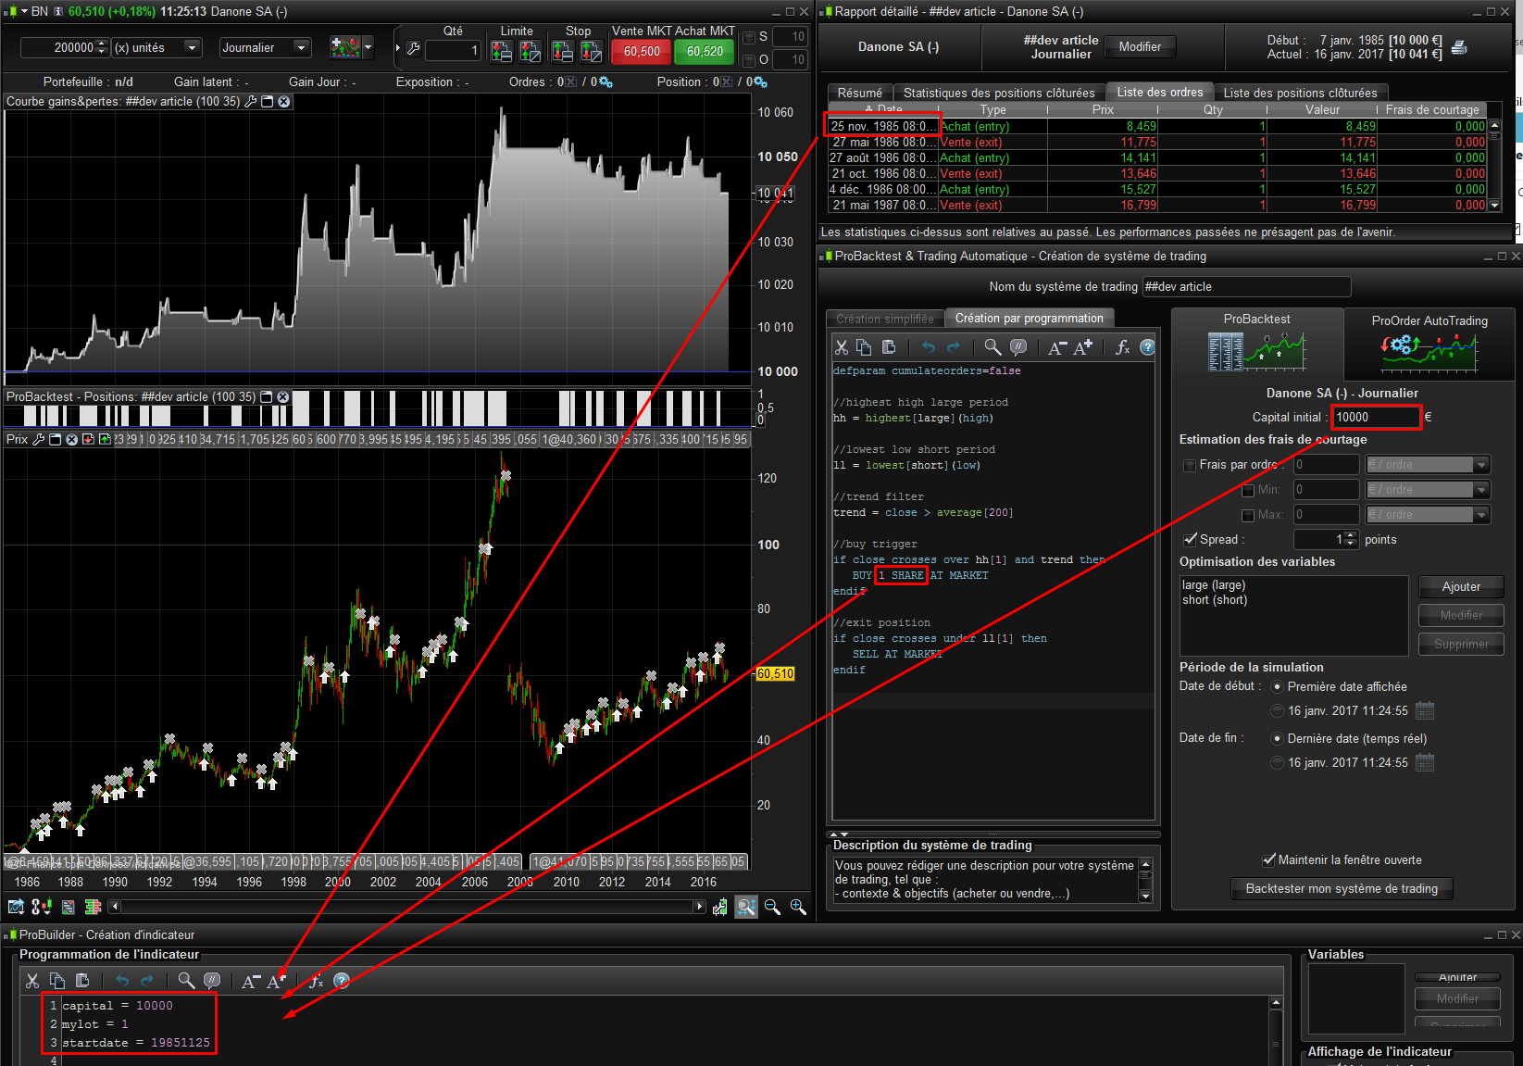Open help in ProBuilder editor toolbar
Screen dimensions: 1523x1066
click(342, 981)
